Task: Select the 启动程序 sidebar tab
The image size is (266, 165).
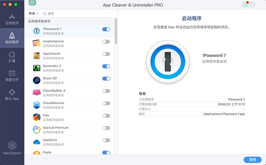Action: click(x=12, y=38)
